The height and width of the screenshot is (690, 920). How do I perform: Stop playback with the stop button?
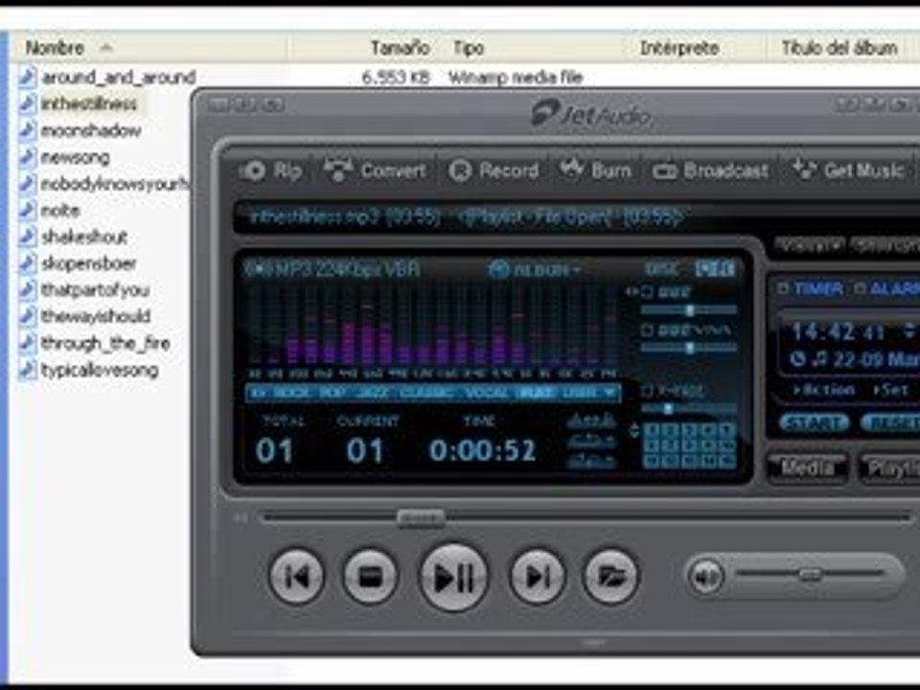[370, 577]
